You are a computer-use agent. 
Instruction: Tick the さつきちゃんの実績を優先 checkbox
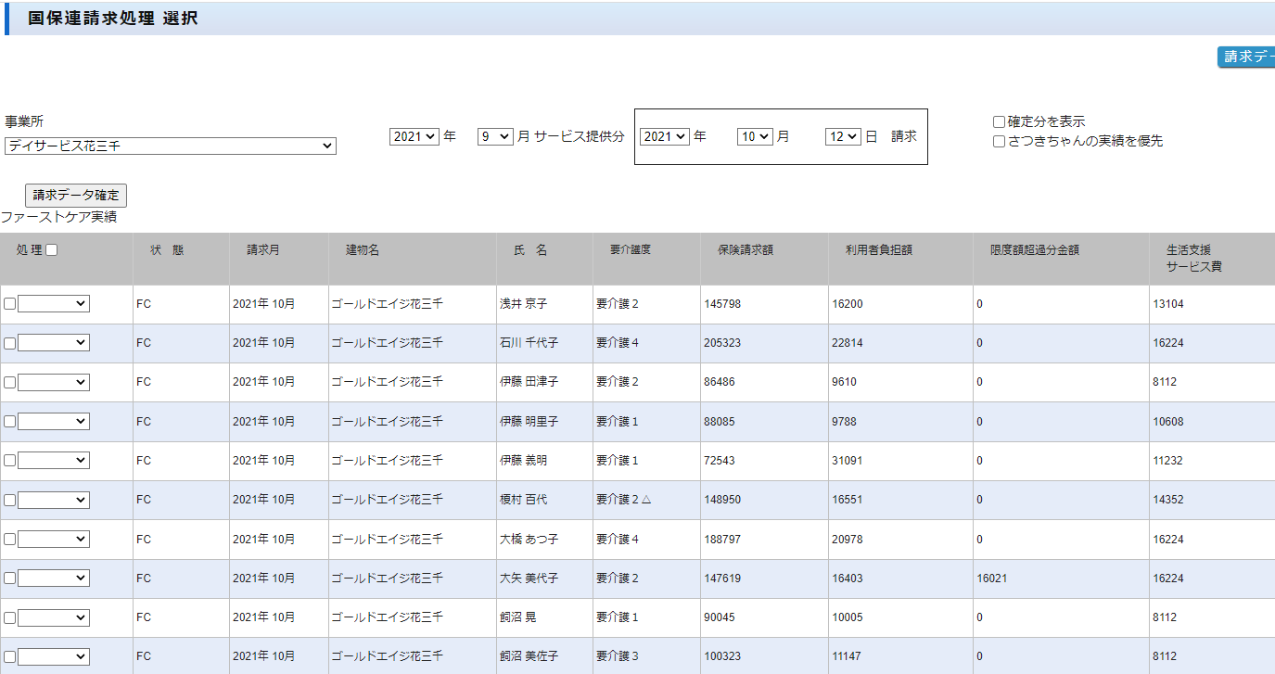(x=999, y=142)
